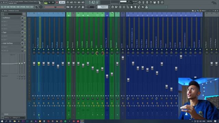Image resolution: width=219 pixels, height=123 pixels.
Task: Click insert 13 orange-ringed pan knob
Action: point(98,53)
